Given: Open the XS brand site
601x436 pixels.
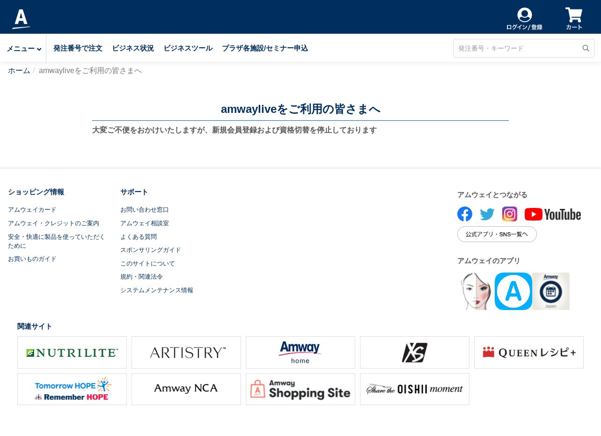Looking at the screenshot, I should pyautogui.click(x=415, y=353).
